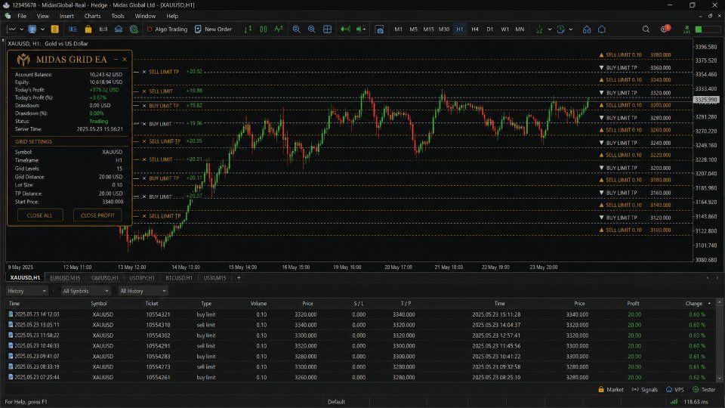Switch to the EURUSD,M15 chart tab

pos(65,278)
